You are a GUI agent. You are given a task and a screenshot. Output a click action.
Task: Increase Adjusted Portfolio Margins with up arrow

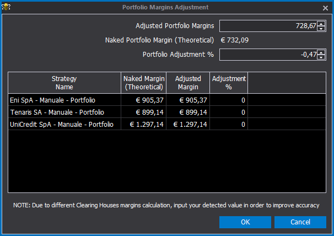tap(321, 24)
